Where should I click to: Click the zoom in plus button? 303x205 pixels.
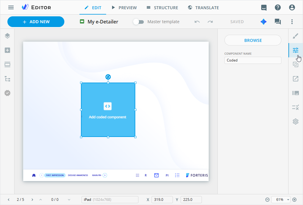pyautogui.click(x=294, y=200)
